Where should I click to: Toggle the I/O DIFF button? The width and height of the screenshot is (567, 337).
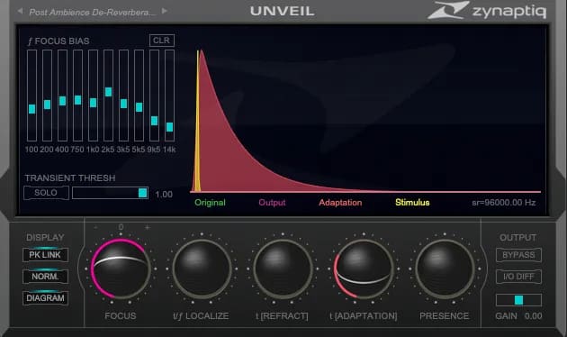518,277
